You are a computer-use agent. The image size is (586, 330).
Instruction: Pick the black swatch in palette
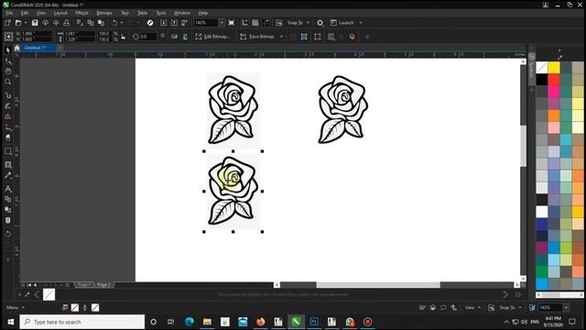(x=542, y=80)
